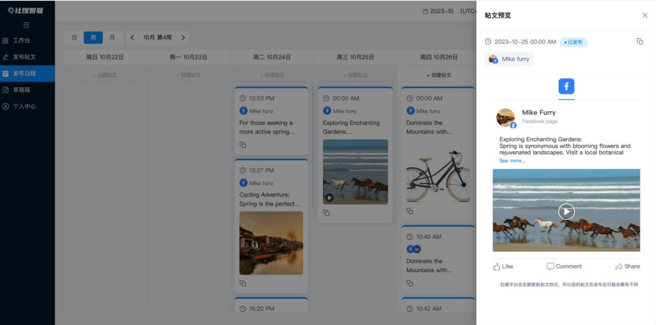656x325 pixels.
Task: Open 发布帖文 in sidebar
Action: pos(24,57)
